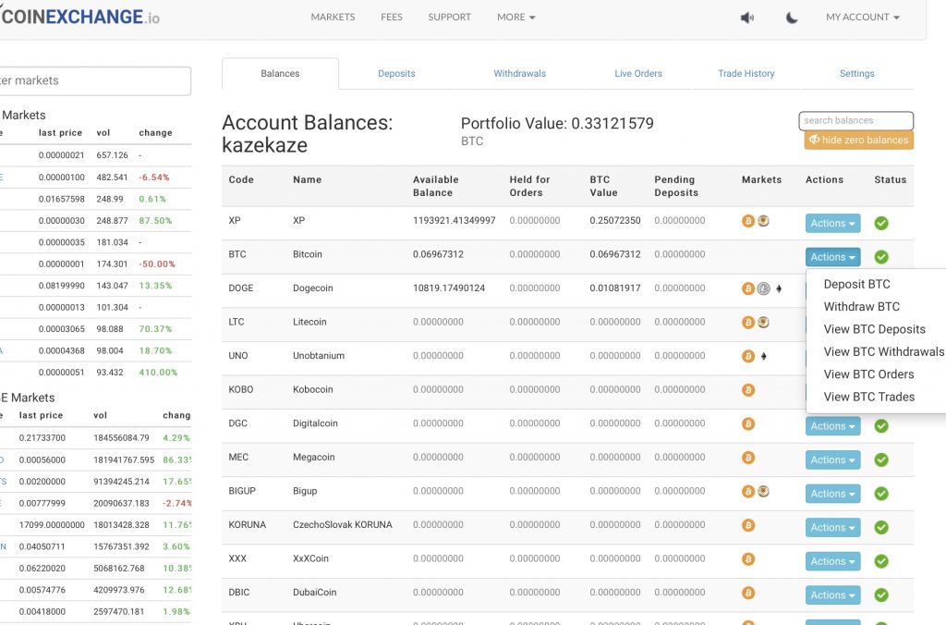This screenshot has height=625, width=946.
Task: Open the Ethereum market icon in DOGE row
Action: [x=779, y=288]
